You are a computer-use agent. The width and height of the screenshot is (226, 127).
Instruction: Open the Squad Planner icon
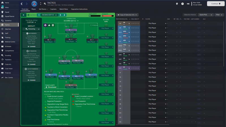3,16
